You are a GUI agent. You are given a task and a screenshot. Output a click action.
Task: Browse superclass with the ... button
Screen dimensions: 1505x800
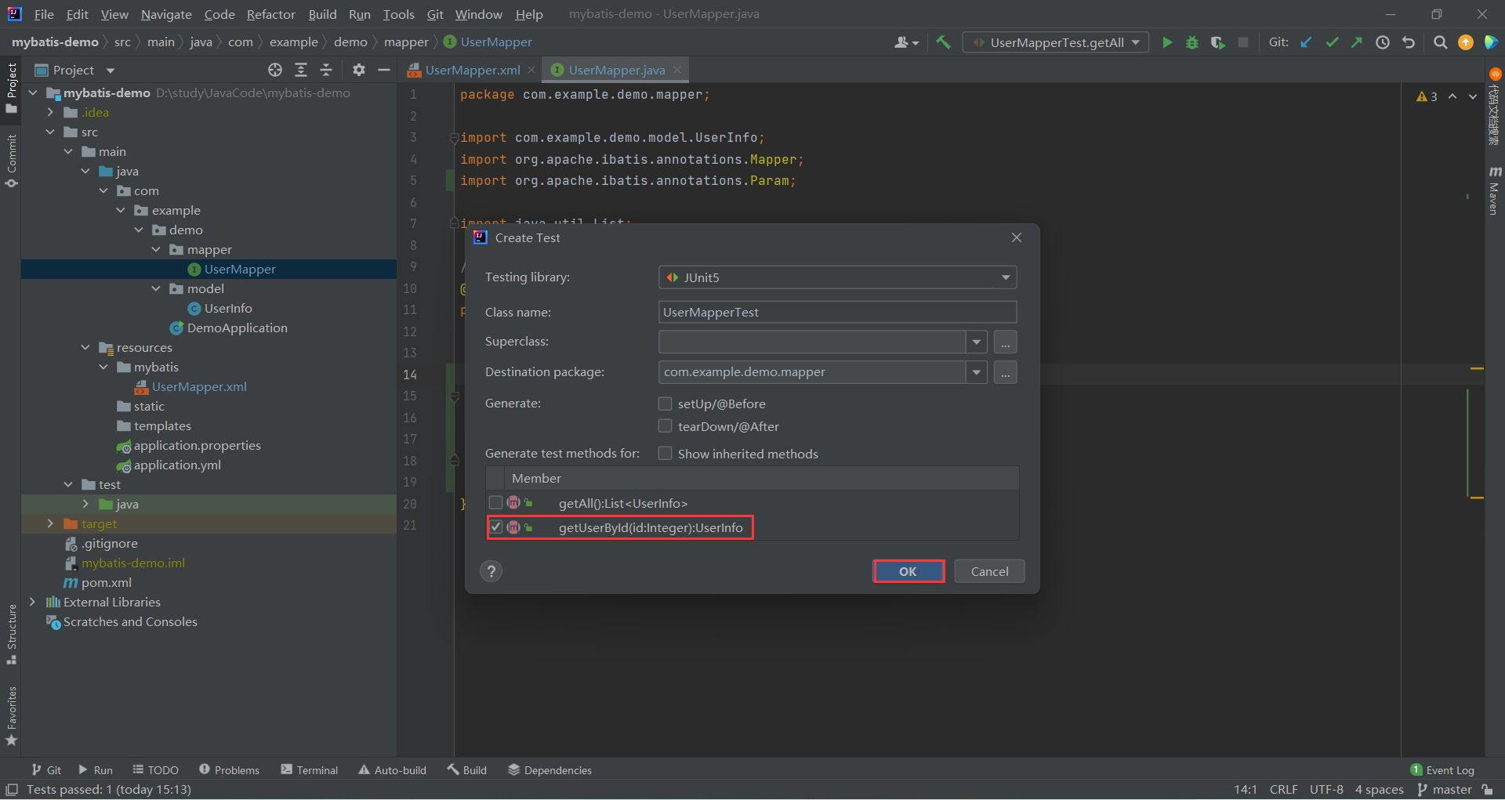[x=1005, y=342]
